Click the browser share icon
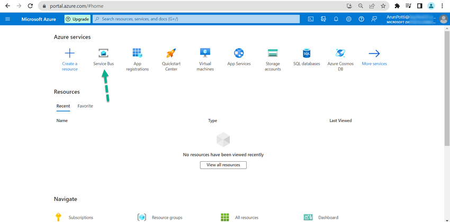The image size is (450, 222). (372, 6)
